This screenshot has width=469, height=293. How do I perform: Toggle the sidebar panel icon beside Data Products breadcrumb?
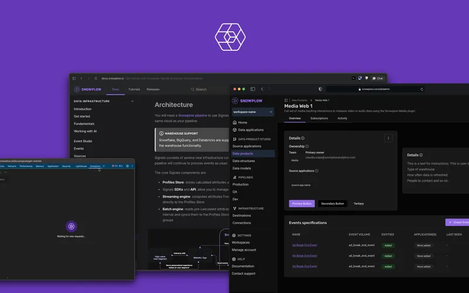(286, 100)
